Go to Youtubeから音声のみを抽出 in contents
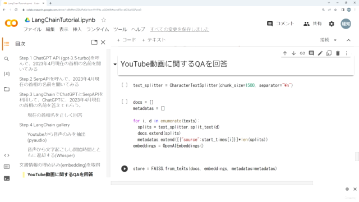The height and width of the screenshot is (202, 359). coord(56,137)
